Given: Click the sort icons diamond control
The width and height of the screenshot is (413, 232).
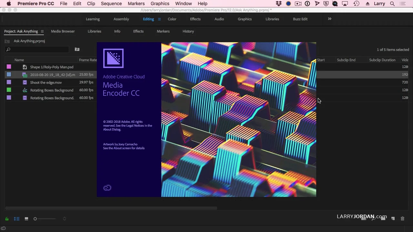Looking at the screenshot, I should tap(65, 219).
